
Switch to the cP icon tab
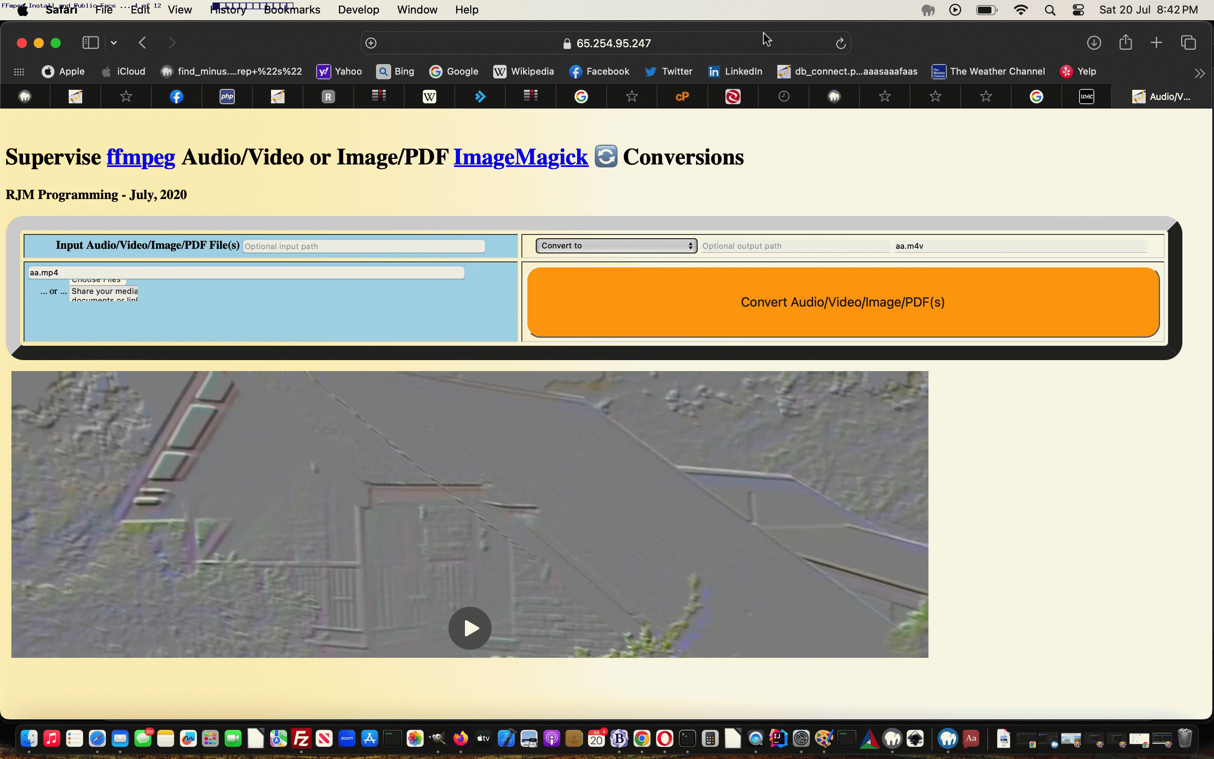[x=682, y=97]
